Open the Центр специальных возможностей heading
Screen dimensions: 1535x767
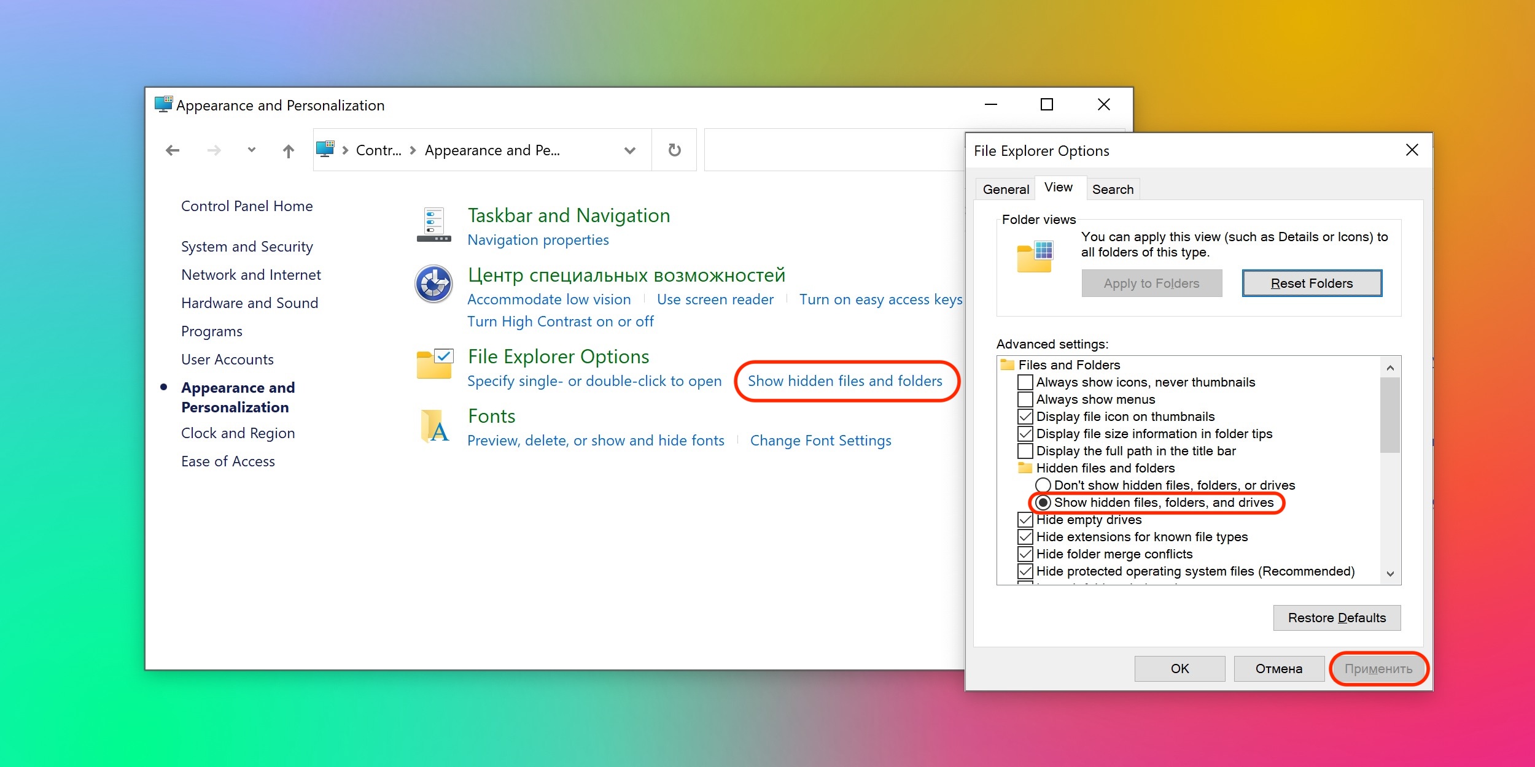[627, 275]
